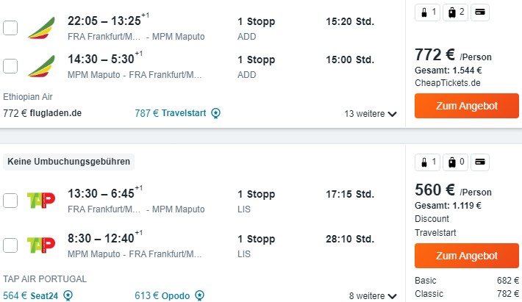The image size is (522, 302).
Task: Click the carry-on bag icon for 560 € offer
Action: [427, 162]
